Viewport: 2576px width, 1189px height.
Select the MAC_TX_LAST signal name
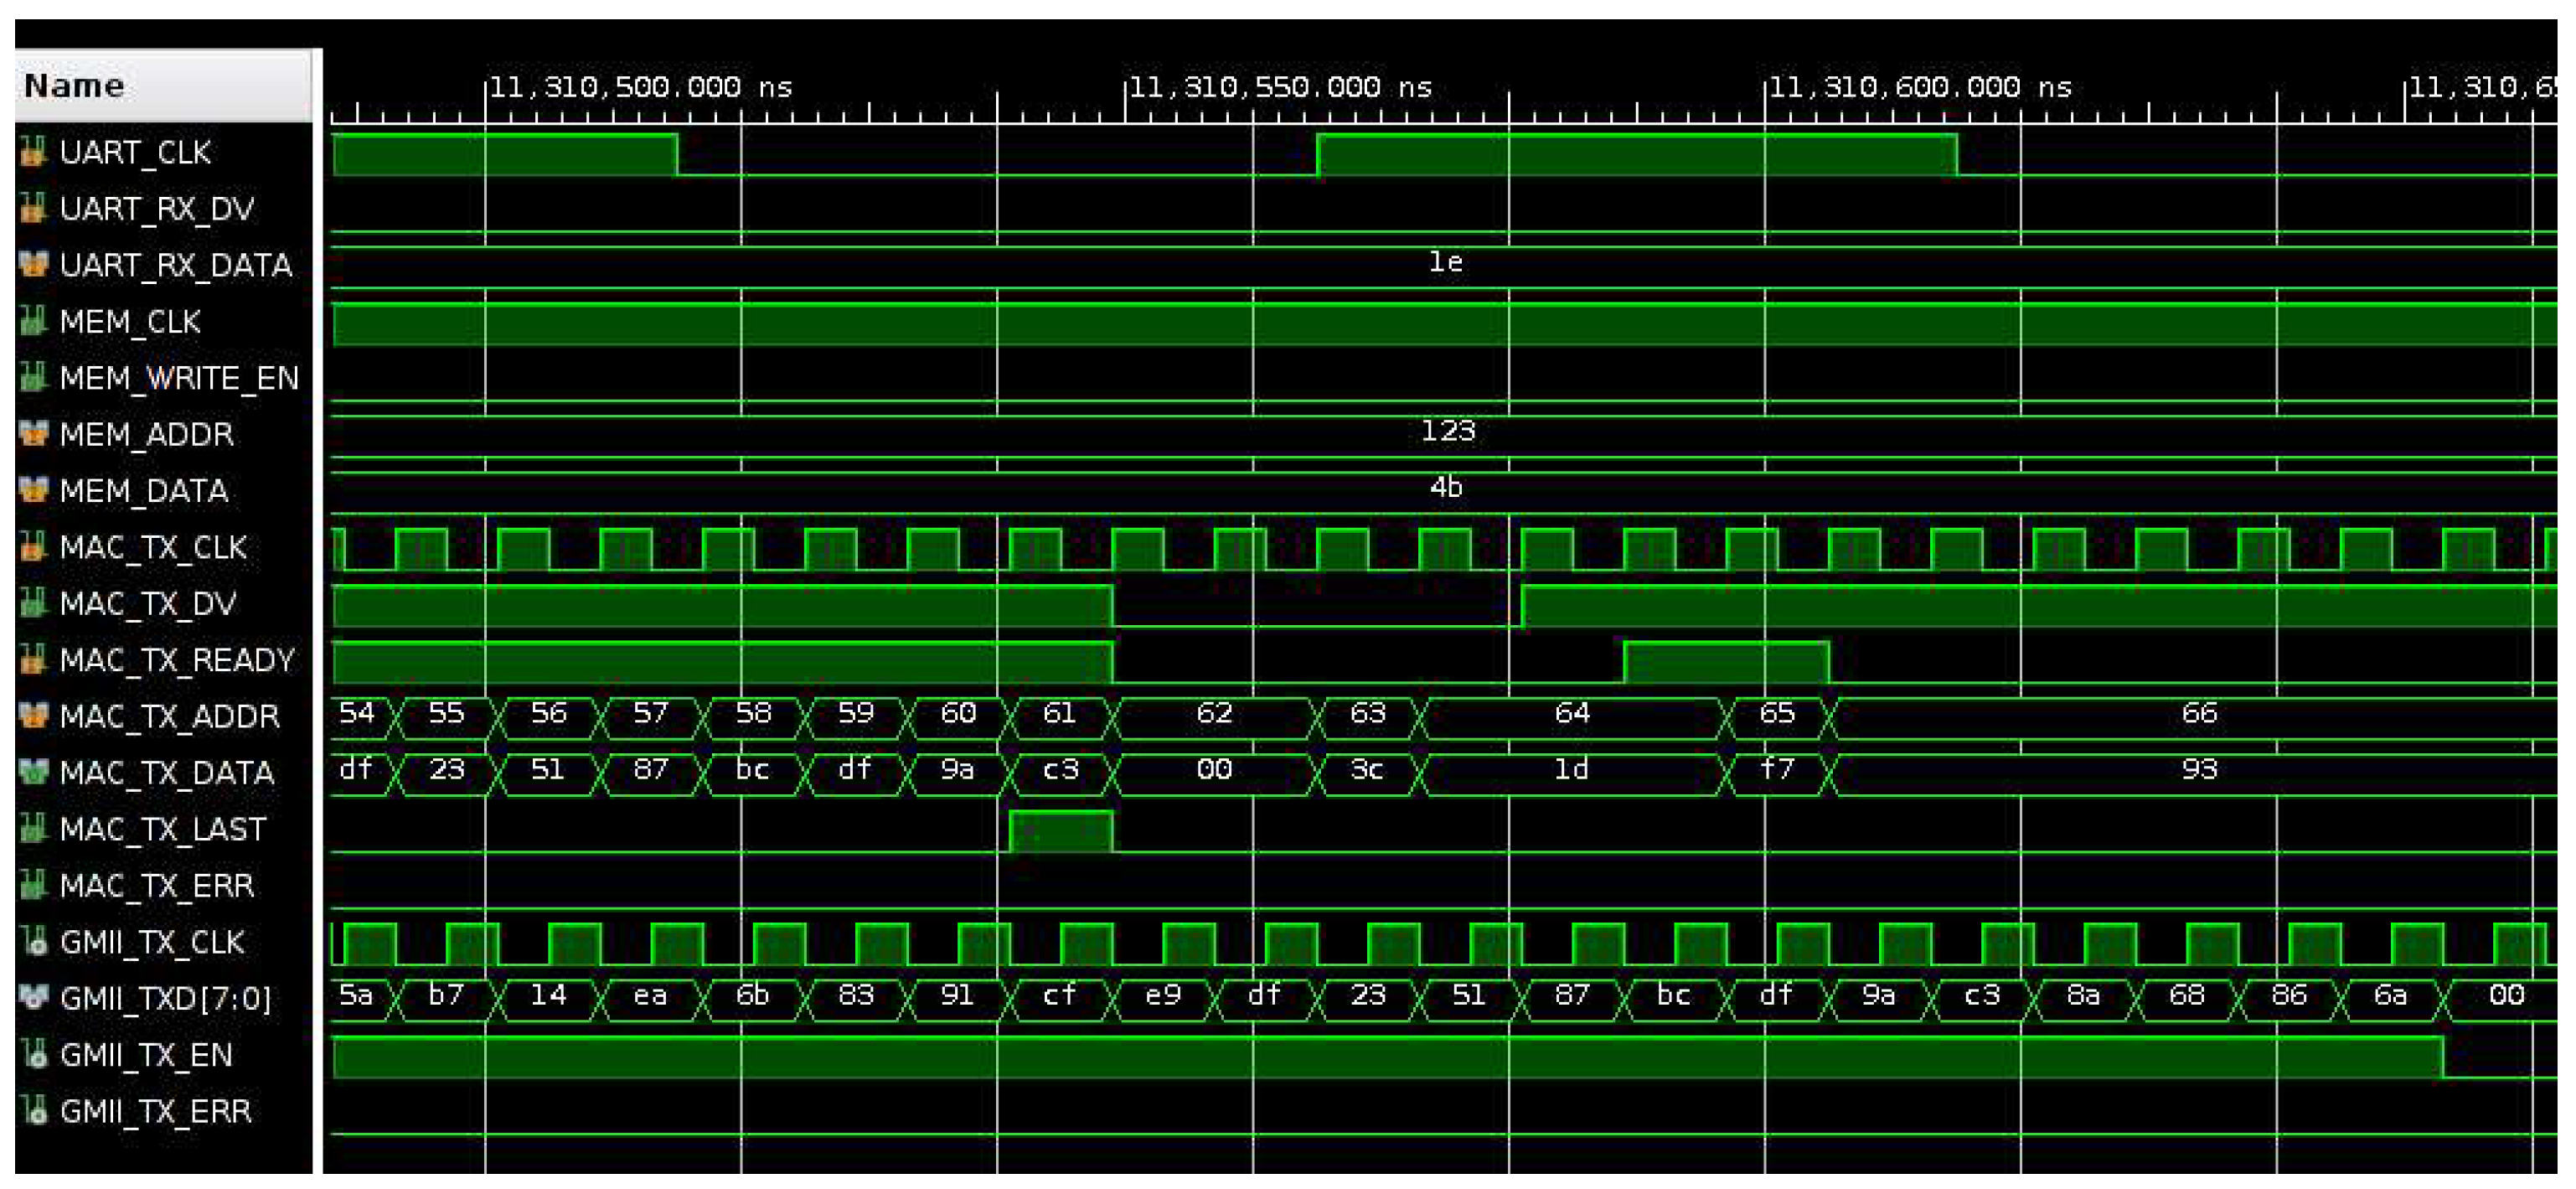tap(162, 829)
